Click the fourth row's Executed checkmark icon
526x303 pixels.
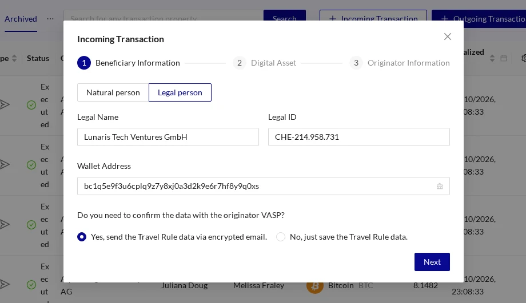(x=31, y=285)
